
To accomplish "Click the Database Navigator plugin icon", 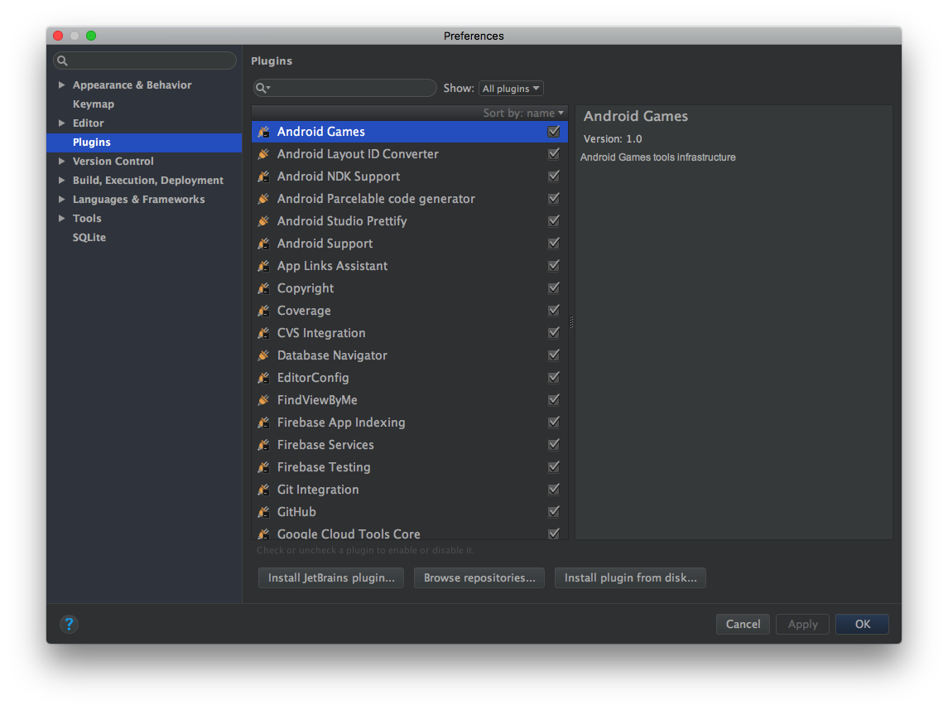I will [x=263, y=355].
